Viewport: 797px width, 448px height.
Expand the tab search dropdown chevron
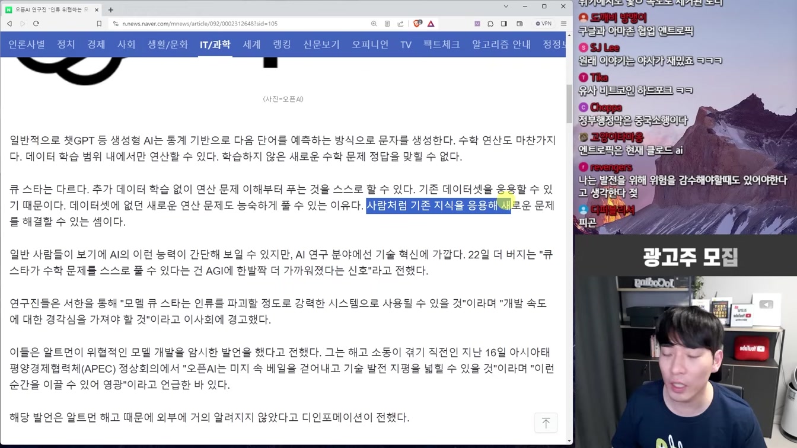pos(506,7)
